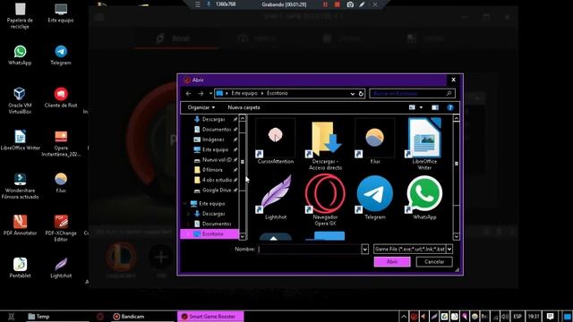Image resolution: width=573 pixels, height=322 pixels.
Task: Select Imágenes in navigation pane
Action: (213, 140)
